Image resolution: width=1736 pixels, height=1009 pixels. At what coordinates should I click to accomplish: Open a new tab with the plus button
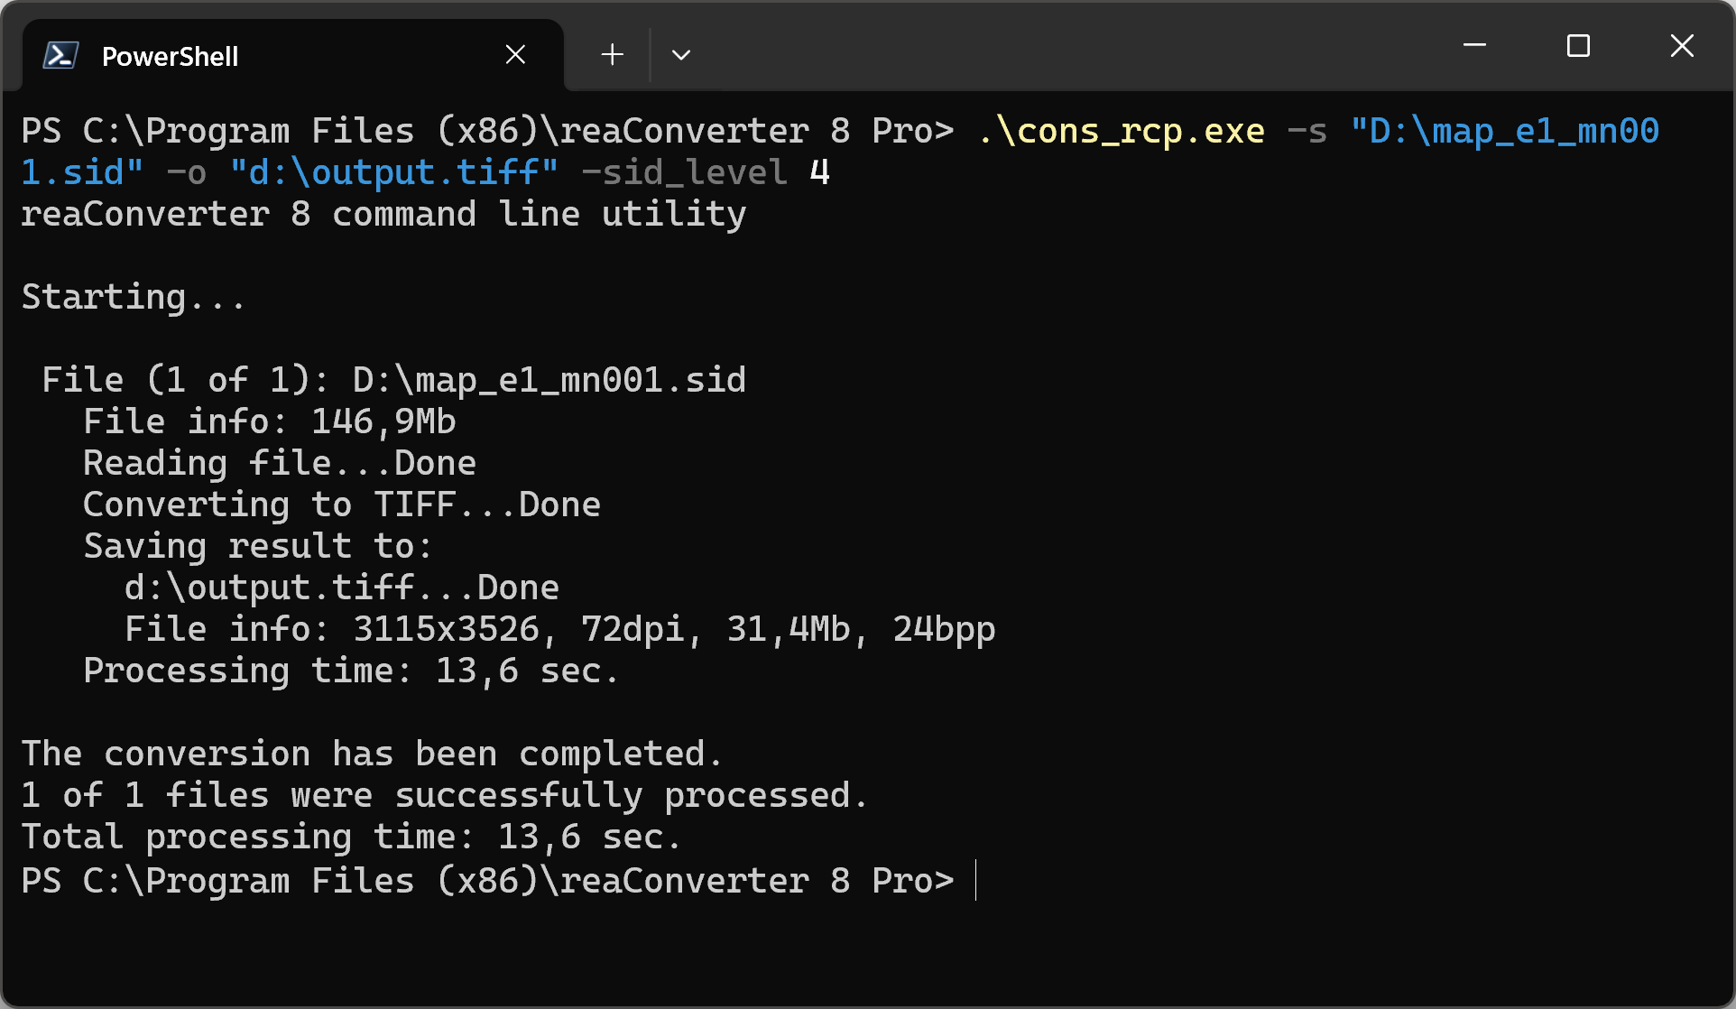click(612, 55)
